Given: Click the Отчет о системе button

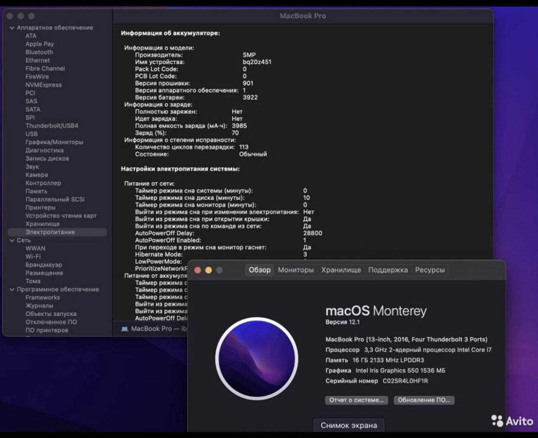Looking at the screenshot, I should pos(357,400).
